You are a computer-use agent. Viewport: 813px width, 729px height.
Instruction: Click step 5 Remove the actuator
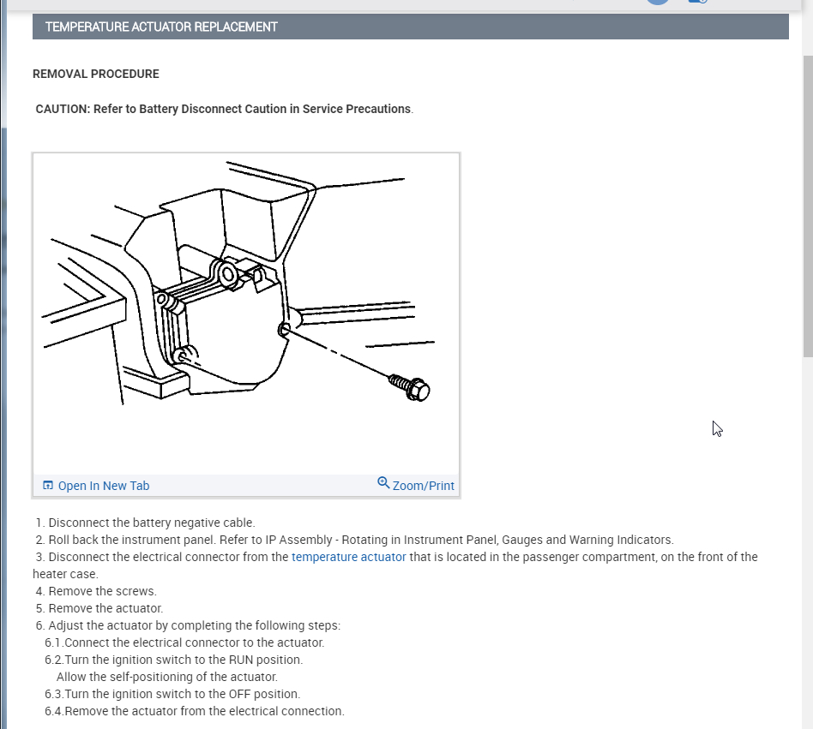(x=99, y=608)
